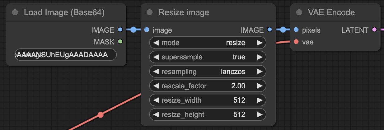384x130 pixels.
Task: Switch supersample using its left arrow
Action: [156, 57]
